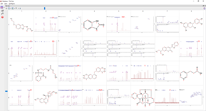Float the Tile View panel using undock button
The width and height of the screenshot is (206, 111).
pos(203,6)
